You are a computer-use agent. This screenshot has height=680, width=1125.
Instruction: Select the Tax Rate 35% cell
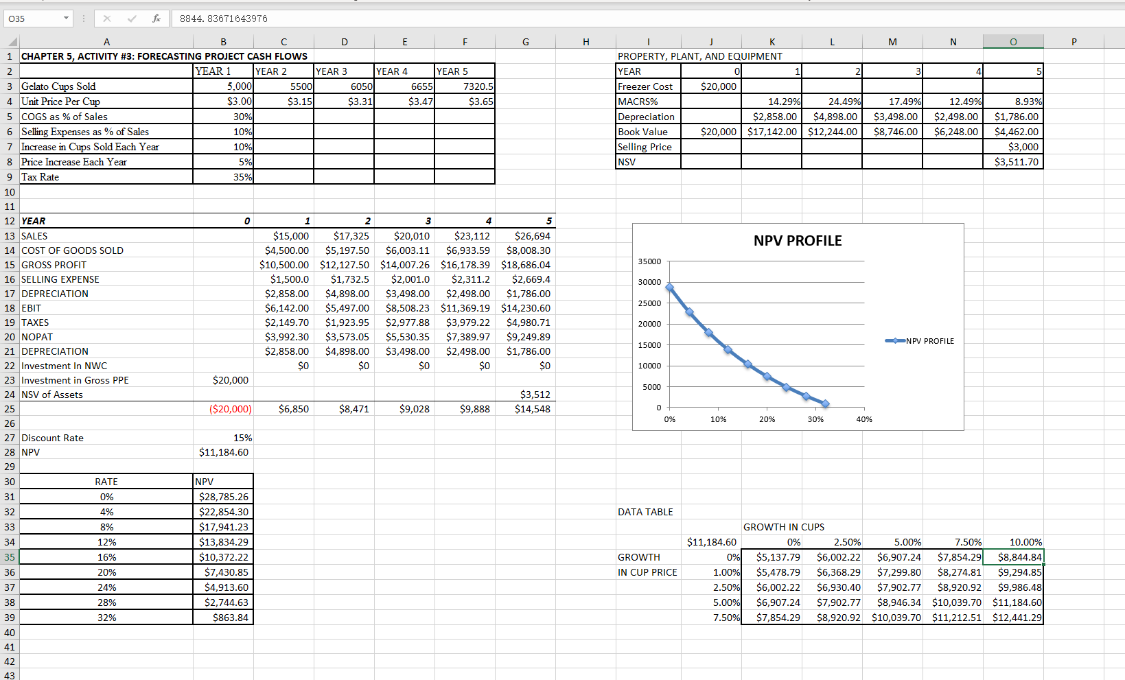coord(223,176)
